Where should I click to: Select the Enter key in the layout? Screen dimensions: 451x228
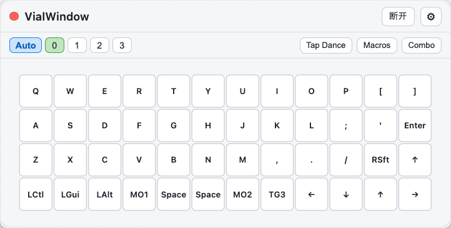tap(415, 125)
